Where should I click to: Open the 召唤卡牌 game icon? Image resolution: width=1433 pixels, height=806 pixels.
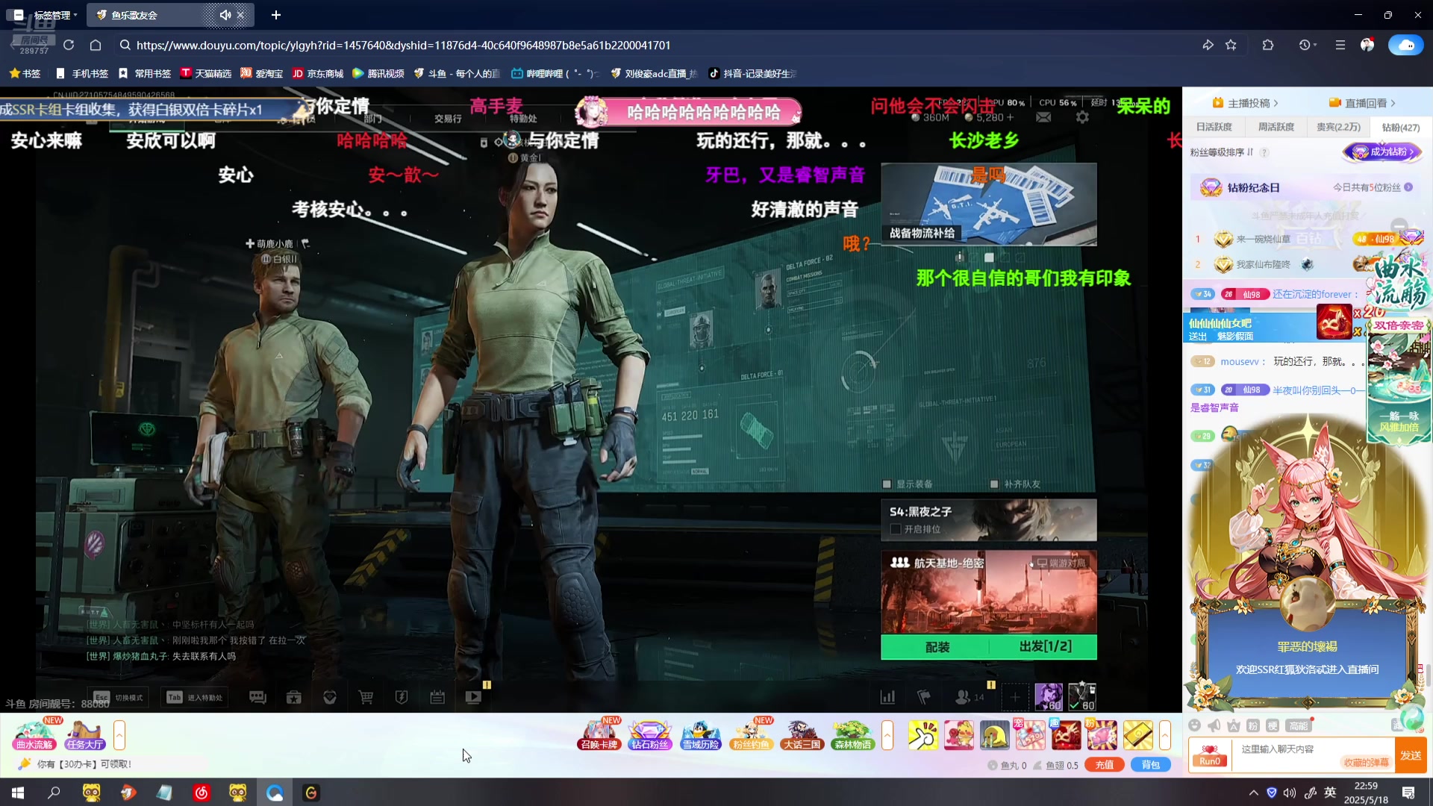[599, 734]
